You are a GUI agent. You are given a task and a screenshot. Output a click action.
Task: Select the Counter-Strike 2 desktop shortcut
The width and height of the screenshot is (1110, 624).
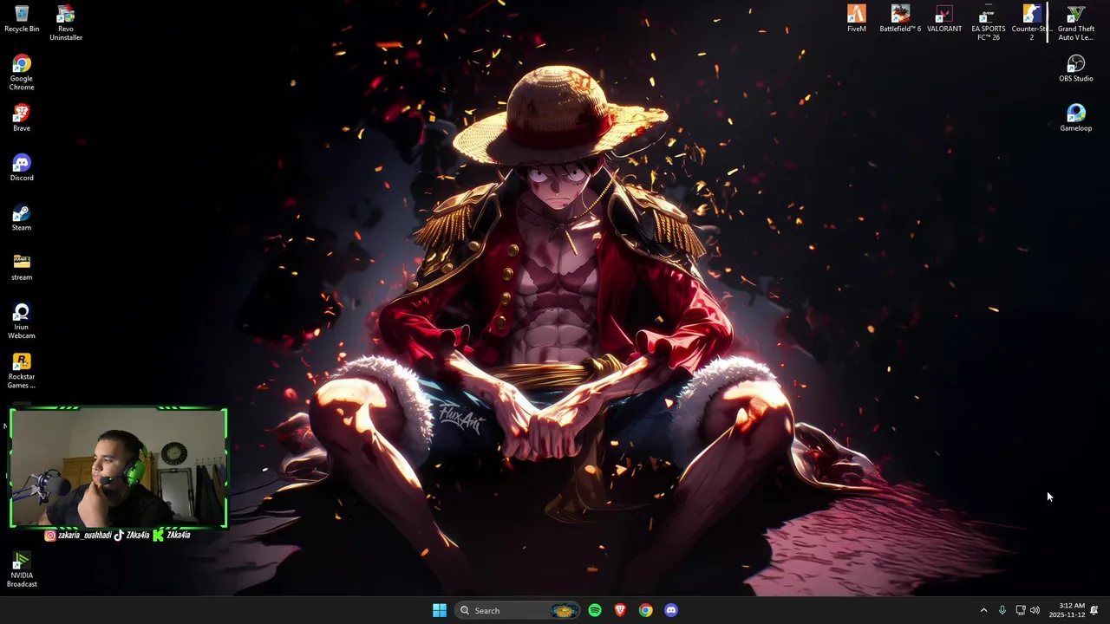pyautogui.click(x=1031, y=23)
